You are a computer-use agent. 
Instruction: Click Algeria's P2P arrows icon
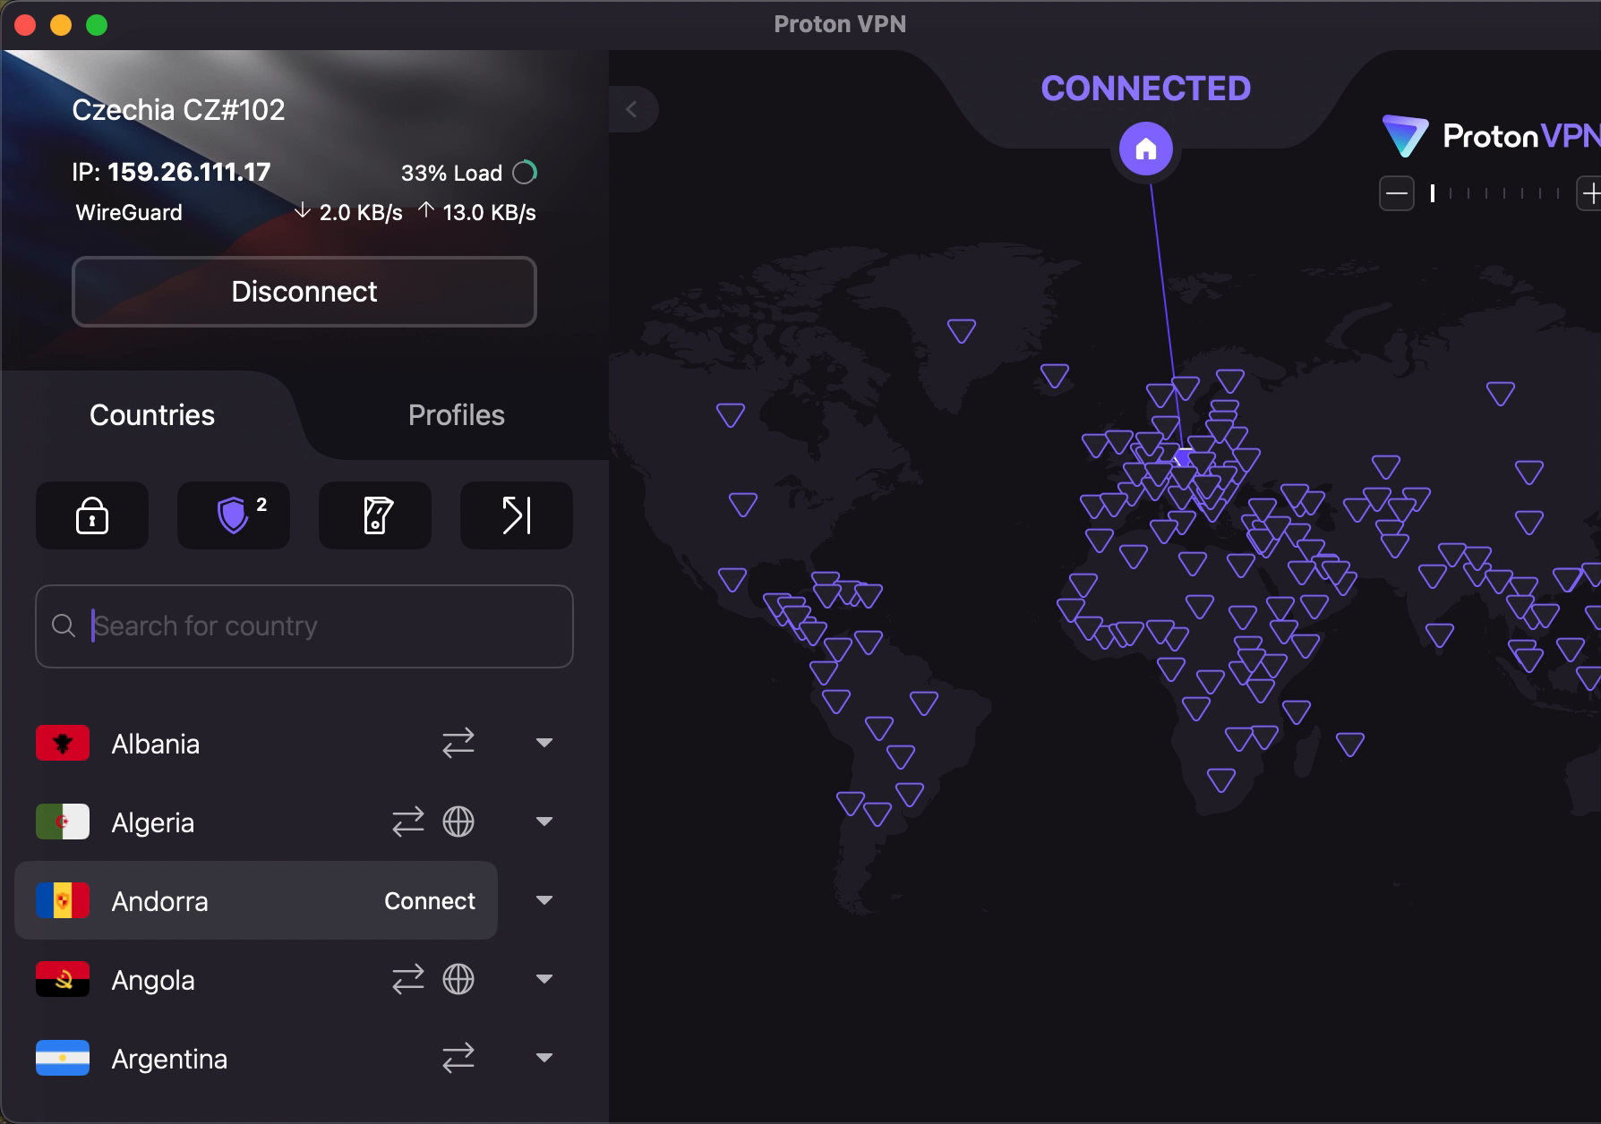tap(408, 822)
